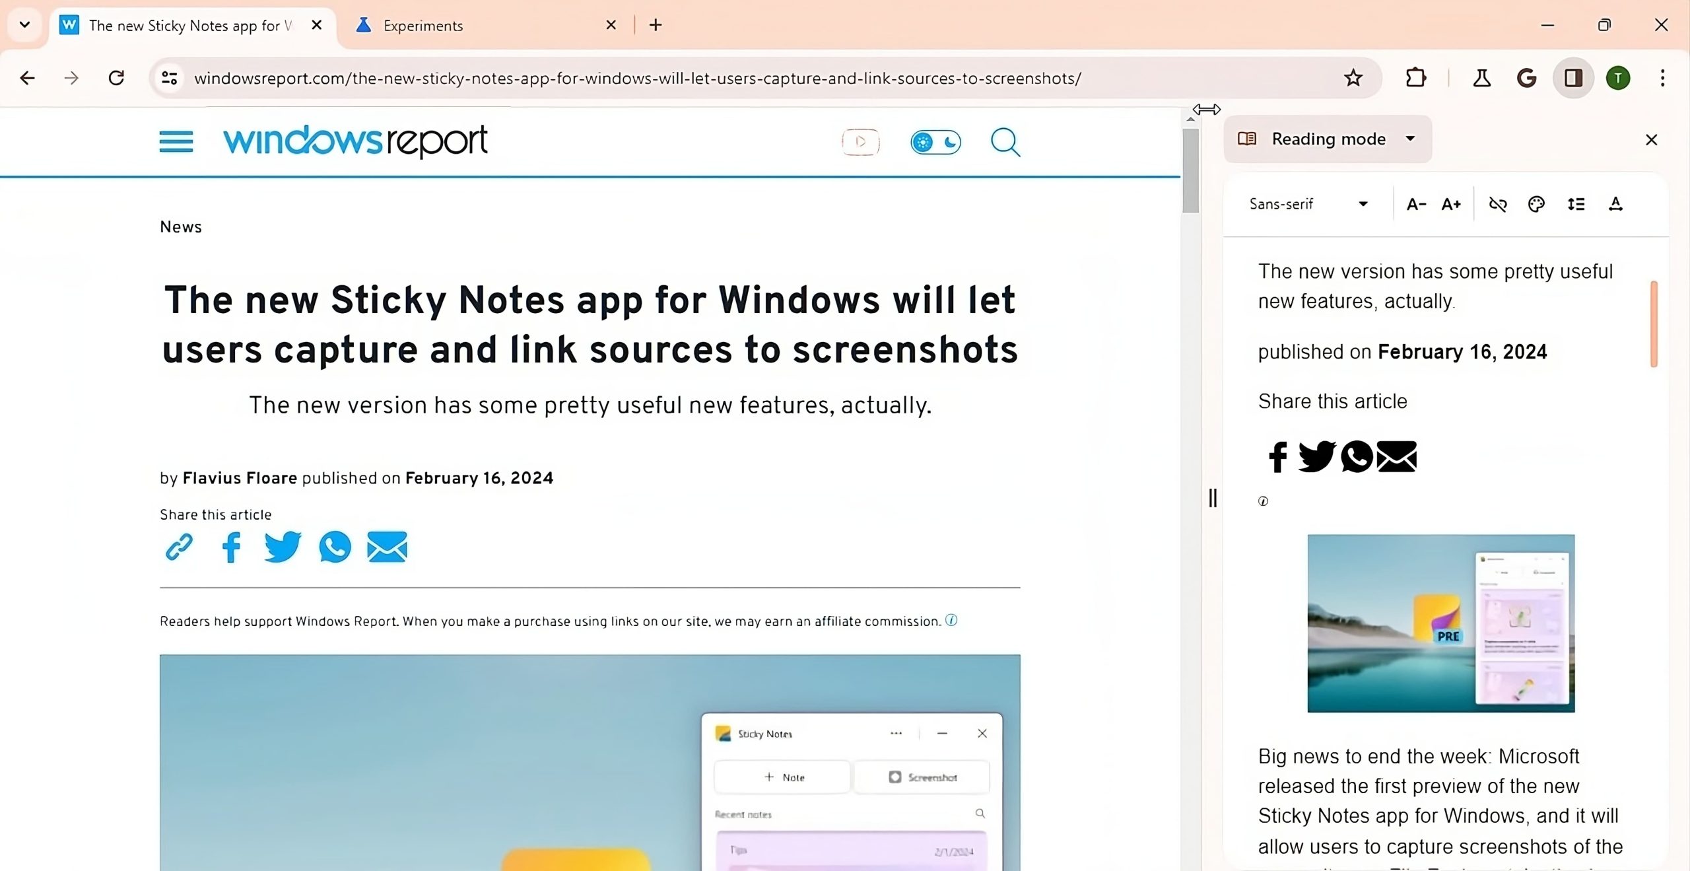Toggle light/dark mode switch on site
The image size is (1690, 871).
[x=935, y=142]
